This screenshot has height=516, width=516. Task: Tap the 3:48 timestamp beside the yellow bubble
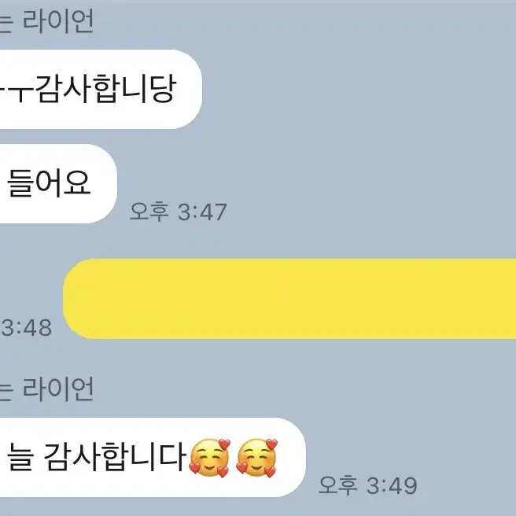pyautogui.click(x=26, y=327)
